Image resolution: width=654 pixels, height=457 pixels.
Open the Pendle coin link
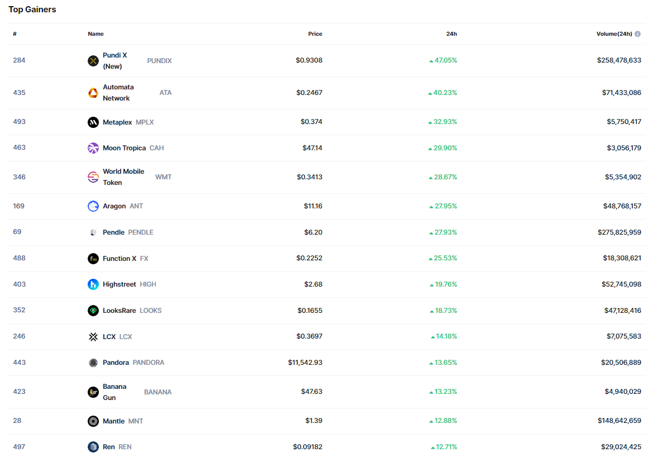(114, 232)
